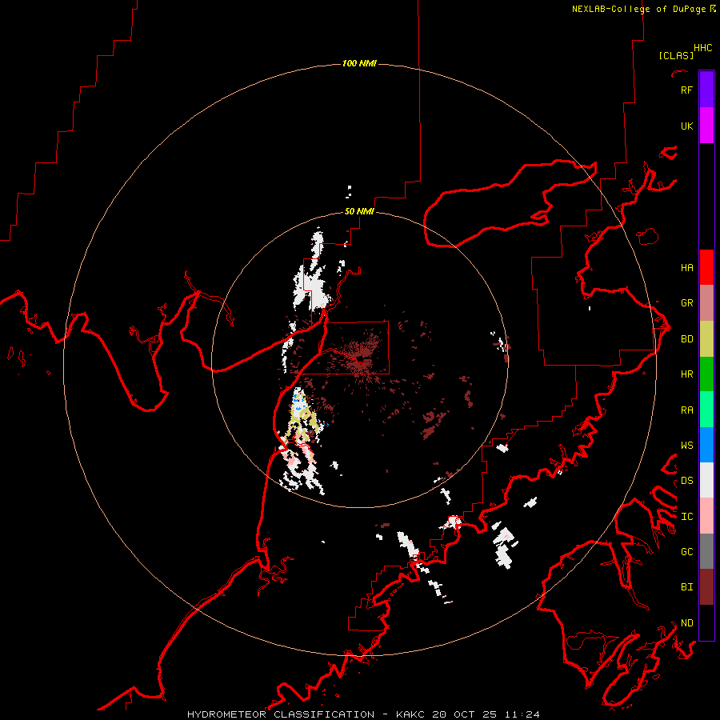The width and height of the screenshot is (720, 720).
Task: Click the HYDROMETEOR CLASSIFICATION title text
Action: (281, 714)
